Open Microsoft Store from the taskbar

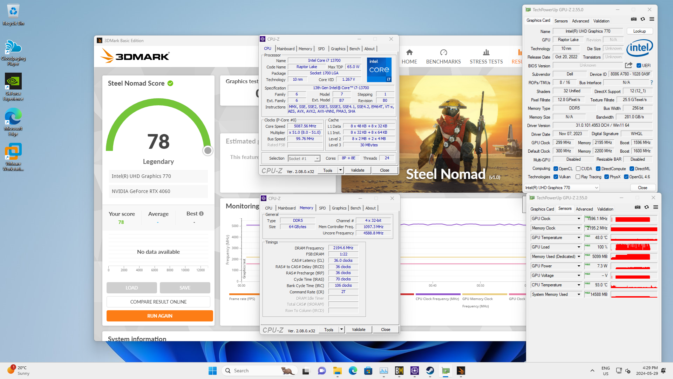[368, 371]
